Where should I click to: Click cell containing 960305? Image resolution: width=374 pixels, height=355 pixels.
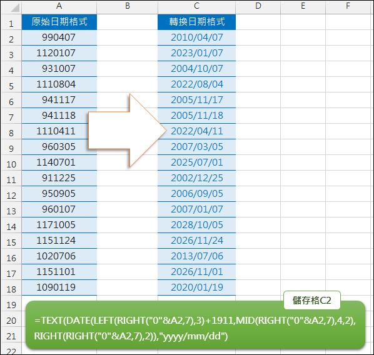click(59, 147)
